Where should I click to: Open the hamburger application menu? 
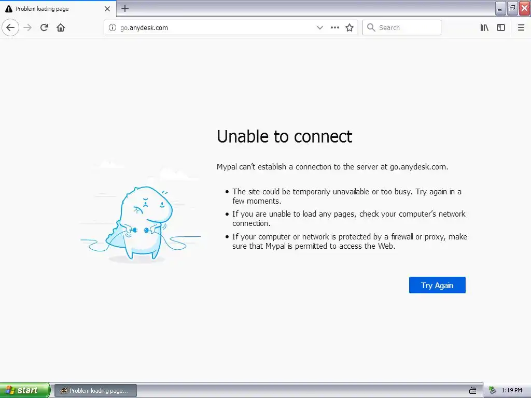521,27
